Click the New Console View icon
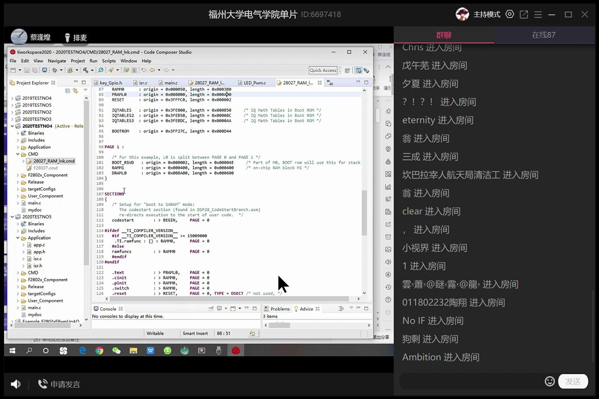Screen dimensions: 599x399 coord(233,309)
